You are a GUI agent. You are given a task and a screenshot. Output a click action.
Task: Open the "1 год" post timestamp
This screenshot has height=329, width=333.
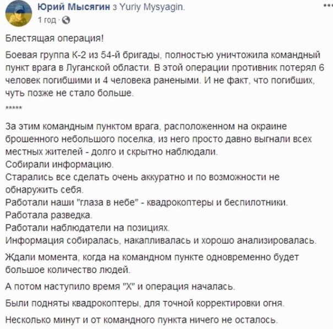47,20
